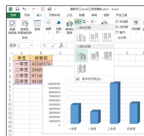The height and width of the screenshot is (136, 144).
Task: Open the undo history dropdown arrow
Action: (28, 9)
